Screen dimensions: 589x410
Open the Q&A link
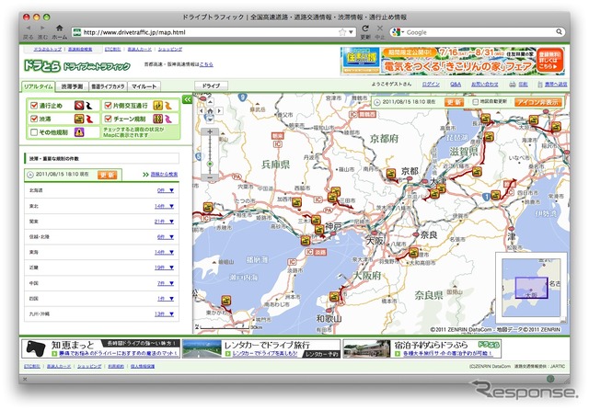(x=456, y=85)
